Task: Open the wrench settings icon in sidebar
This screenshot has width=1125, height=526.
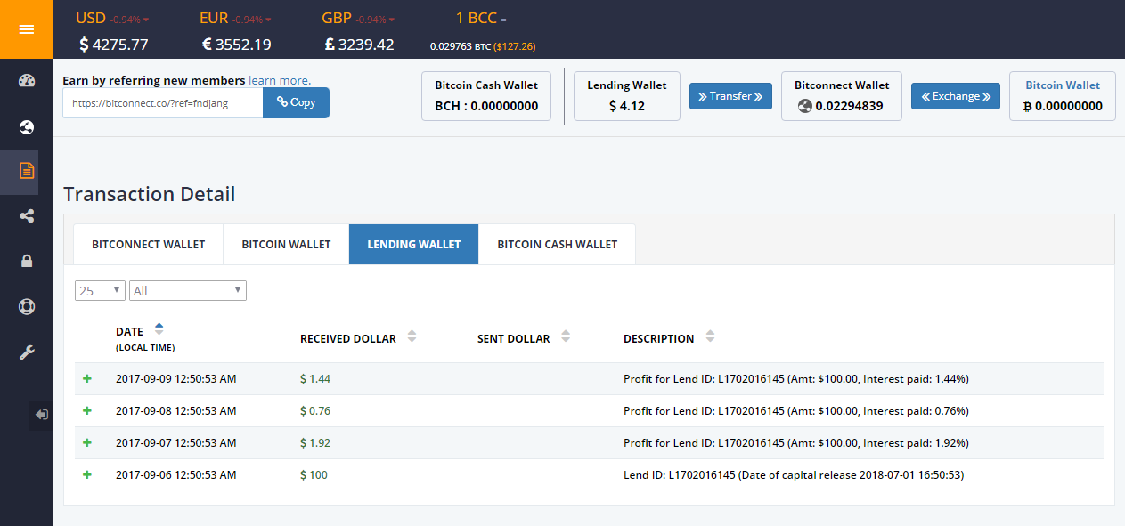Action: [27, 352]
